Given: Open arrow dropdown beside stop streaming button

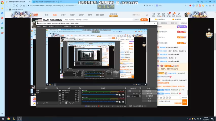Looking at the screenshot, I should 156,91.
